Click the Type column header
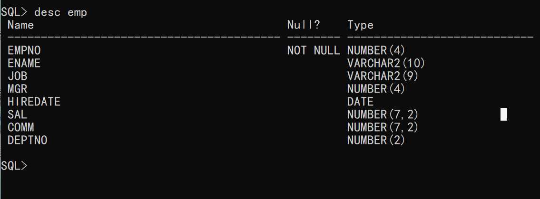Viewport: 540px width, 199px height. (360, 25)
